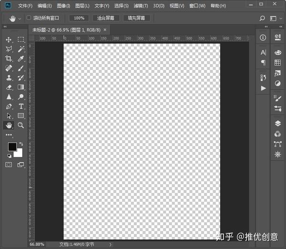Enable the 滚动所有窗口 checkbox
The image size is (286, 249).
click(x=29, y=18)
